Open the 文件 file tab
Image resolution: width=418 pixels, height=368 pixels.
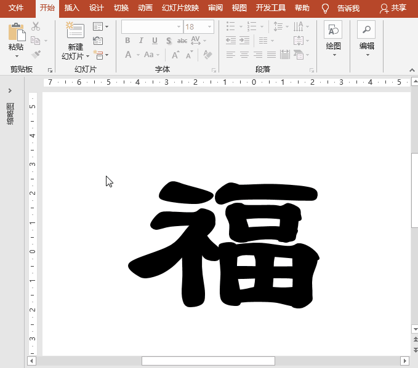click(16, 8)
